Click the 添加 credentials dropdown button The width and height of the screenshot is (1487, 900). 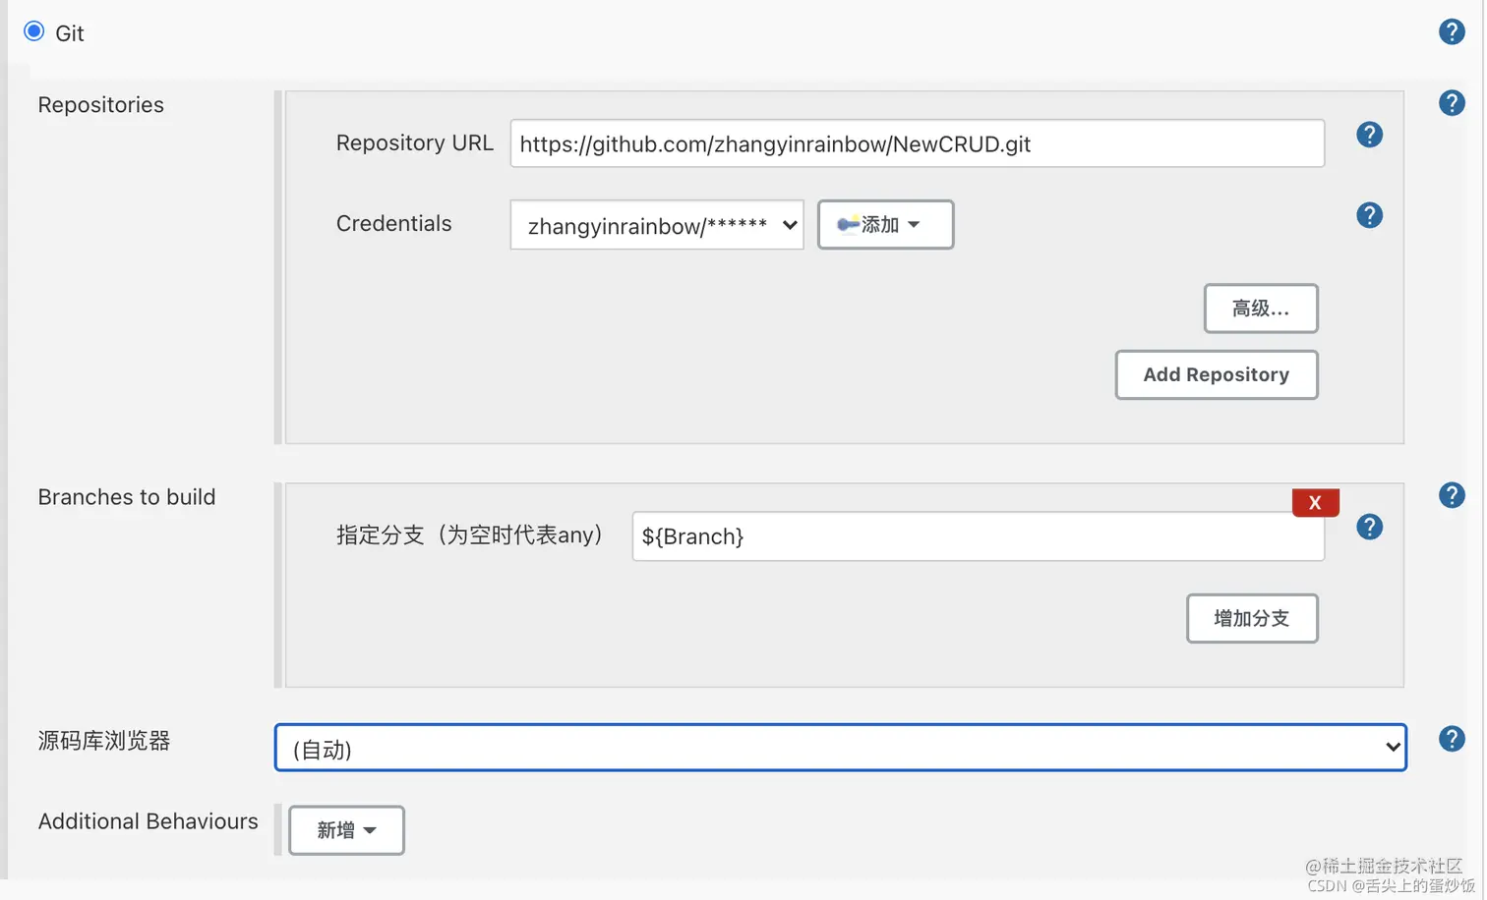pyautogui.click(x=885, y=225)
